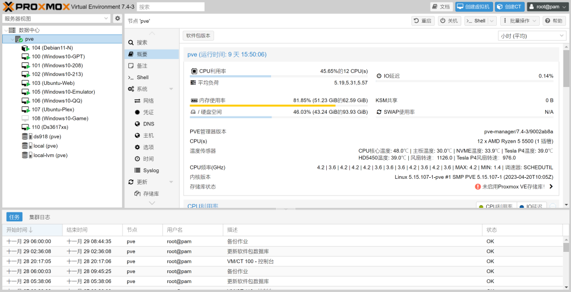Open the 时间 time menu item

tap(152, 159)
